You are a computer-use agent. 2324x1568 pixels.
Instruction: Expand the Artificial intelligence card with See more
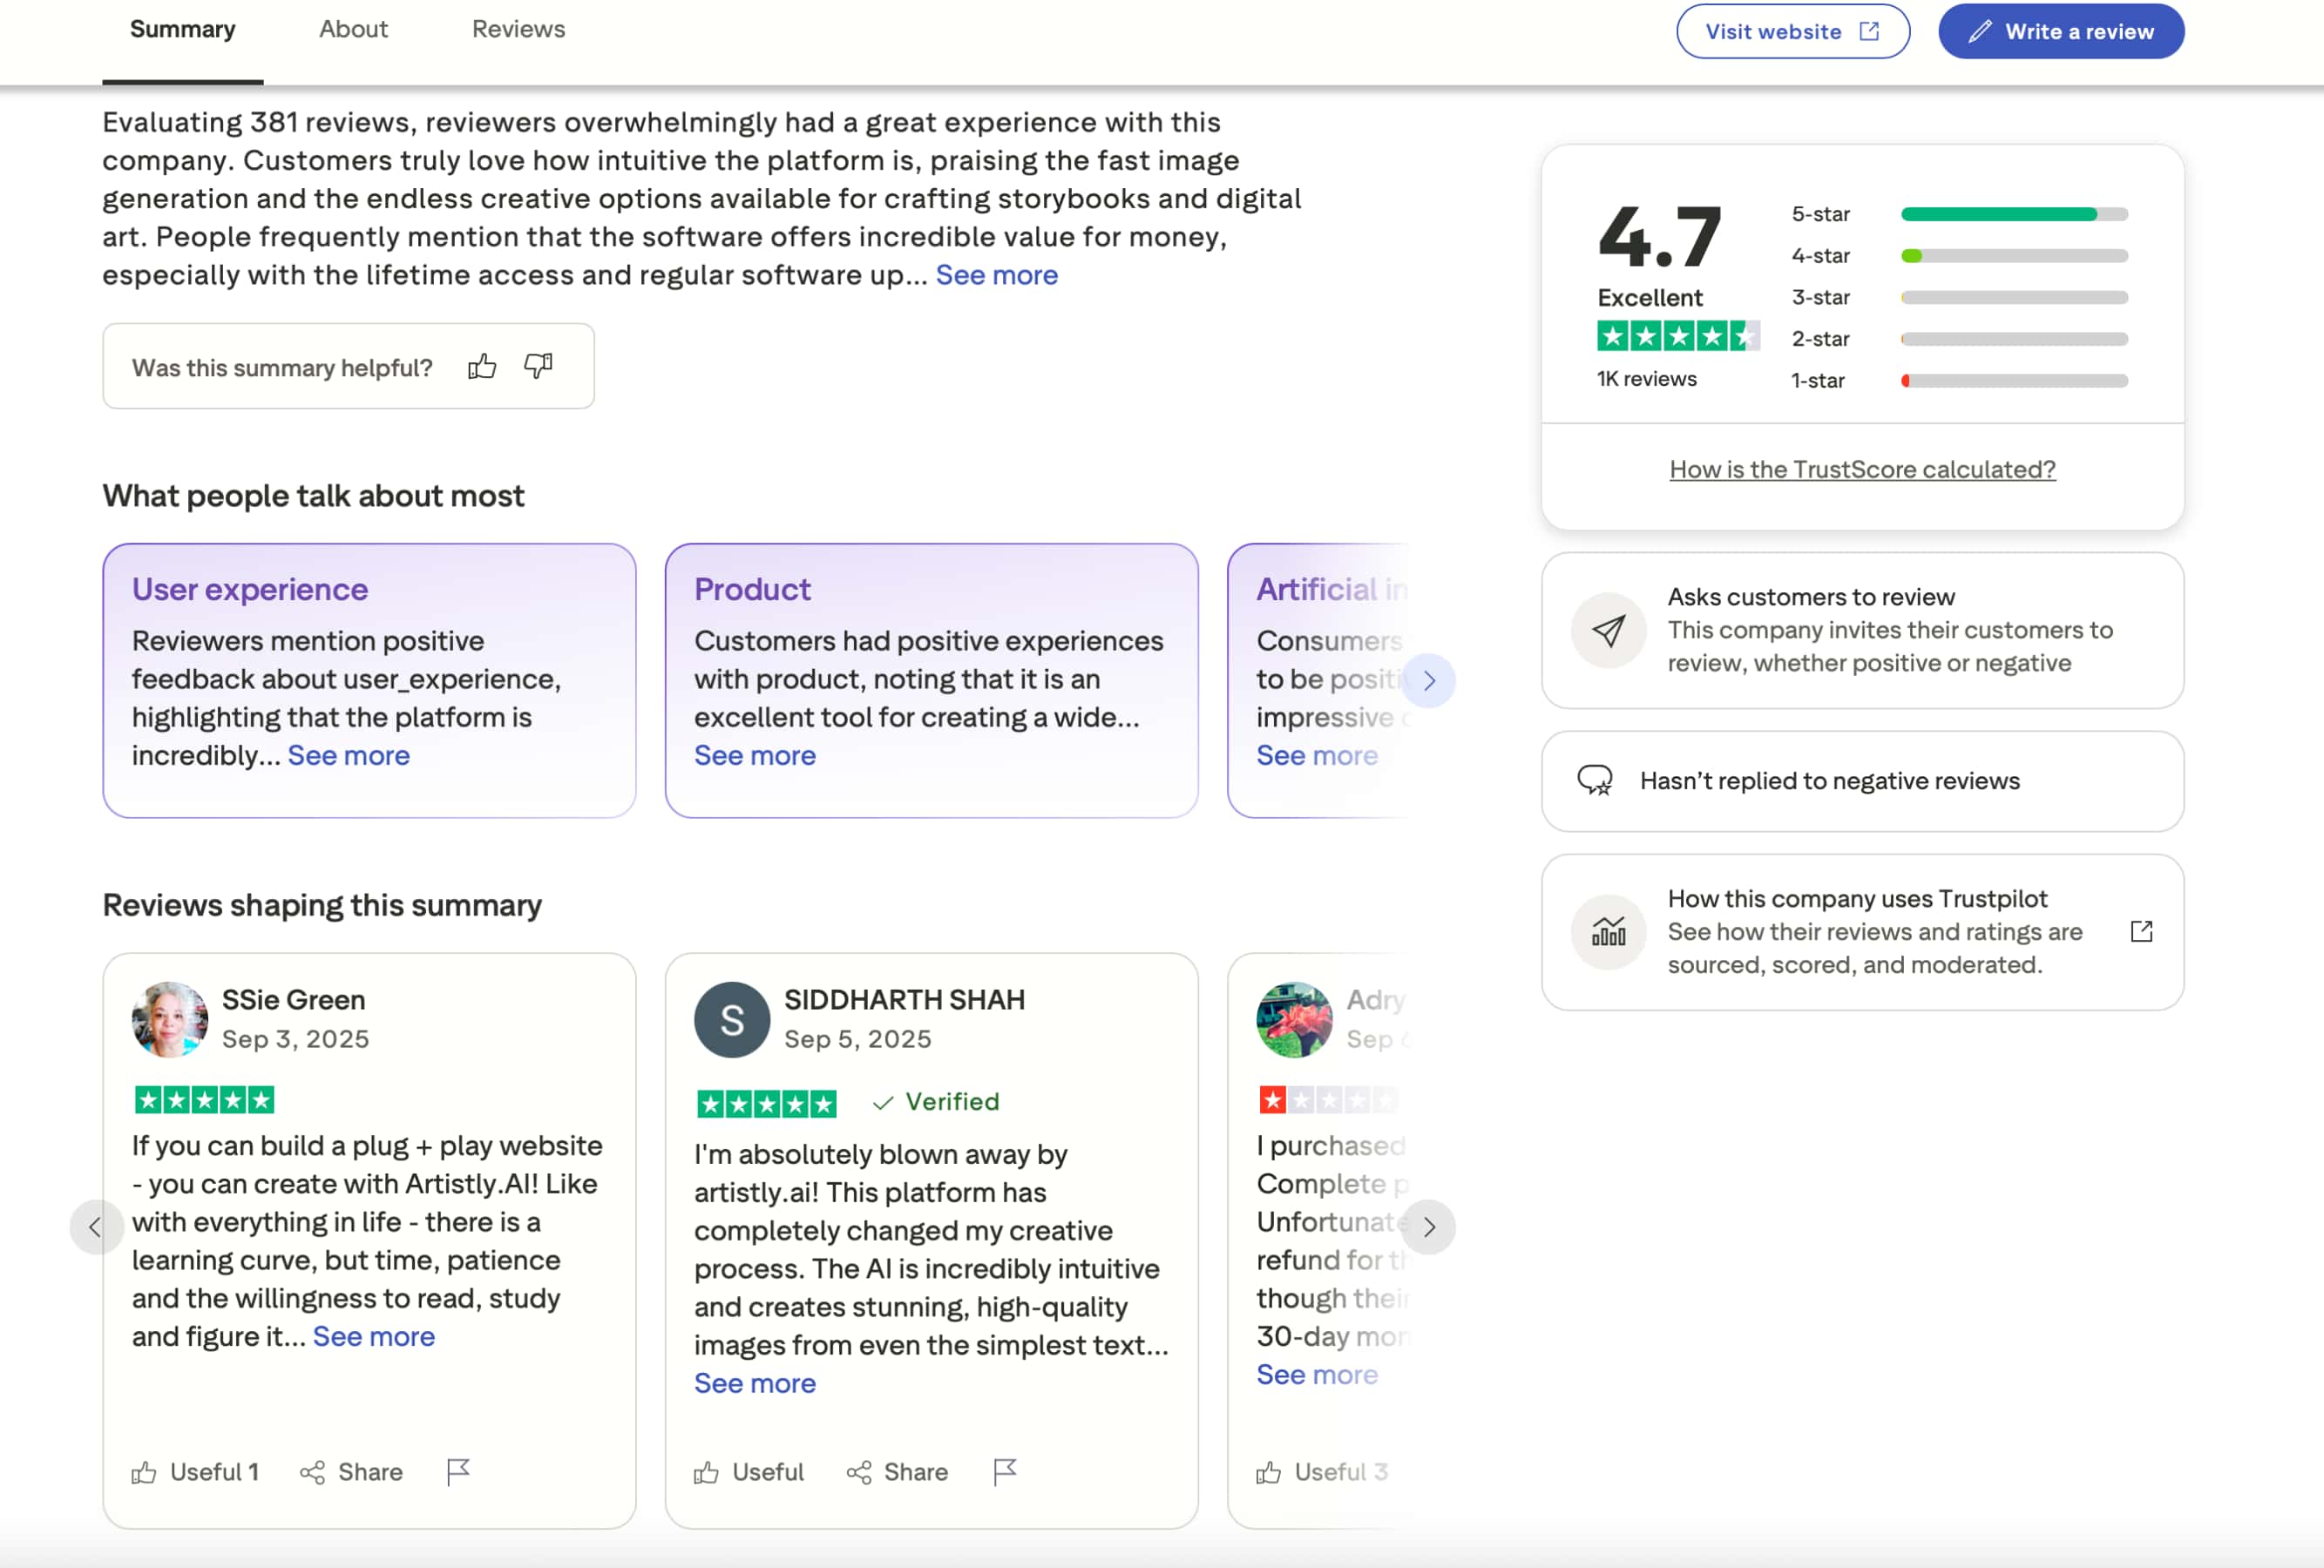(1317, 755)
